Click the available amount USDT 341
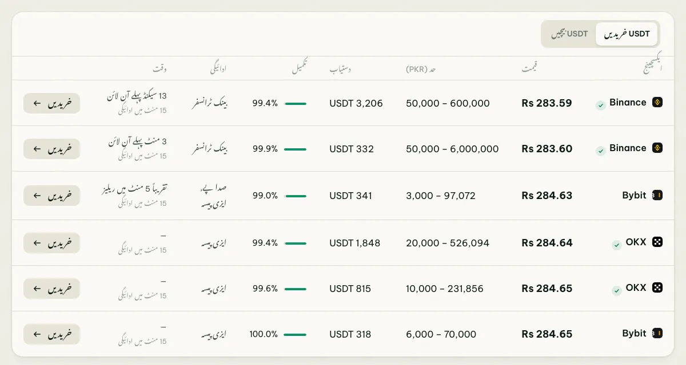Screen dimensions: 686x365 point(351,196)
